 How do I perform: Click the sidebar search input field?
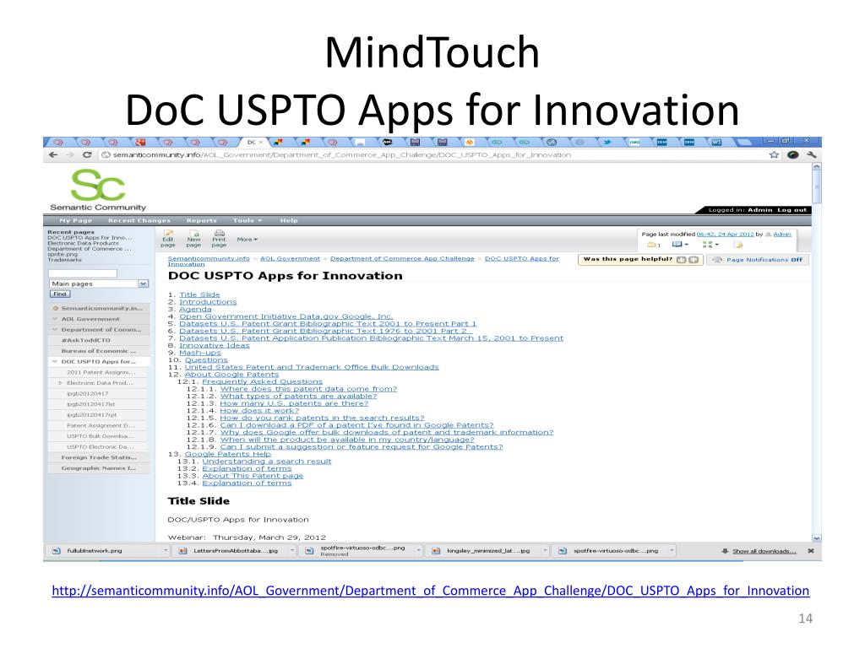83,273
